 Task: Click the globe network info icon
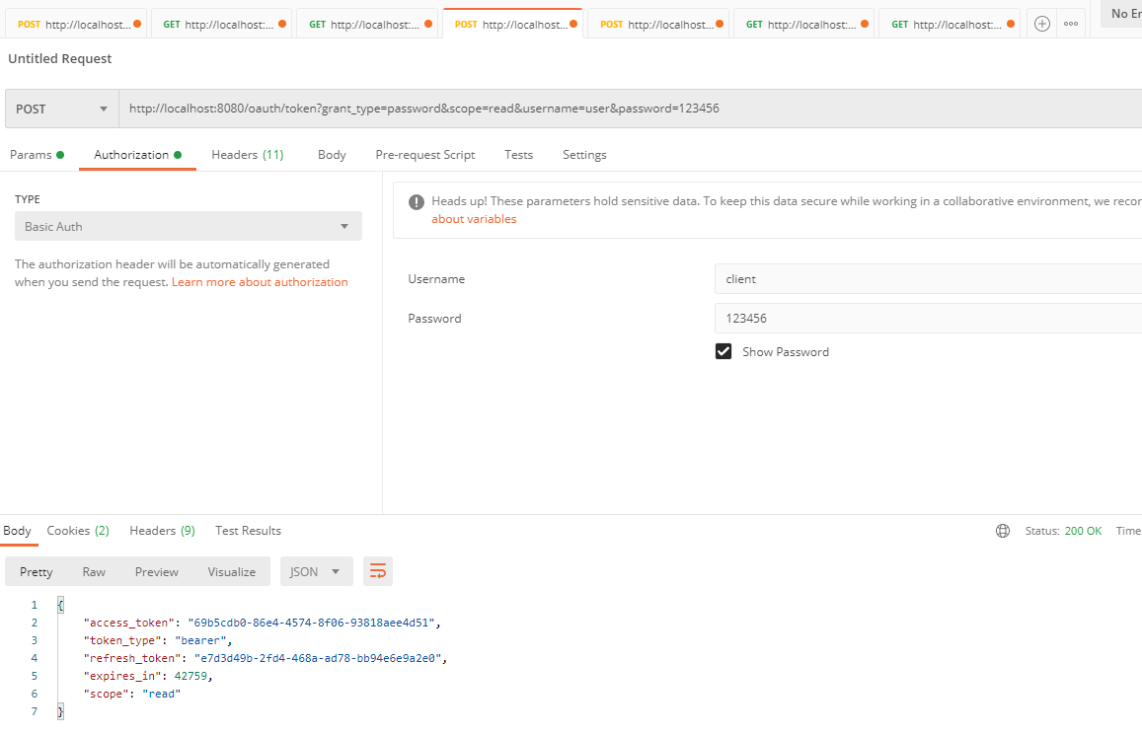[1003, 531]
